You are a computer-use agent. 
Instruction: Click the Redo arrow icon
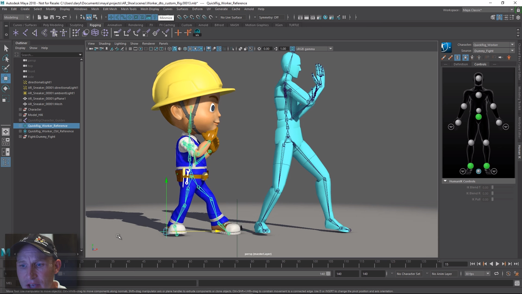point(64,17)
